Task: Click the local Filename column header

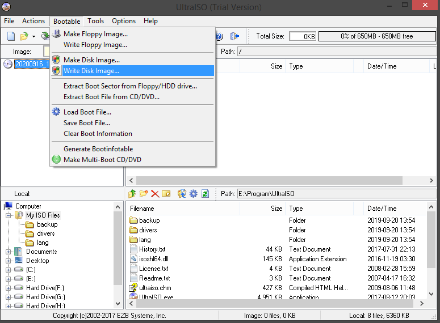Action: [183, 209]
